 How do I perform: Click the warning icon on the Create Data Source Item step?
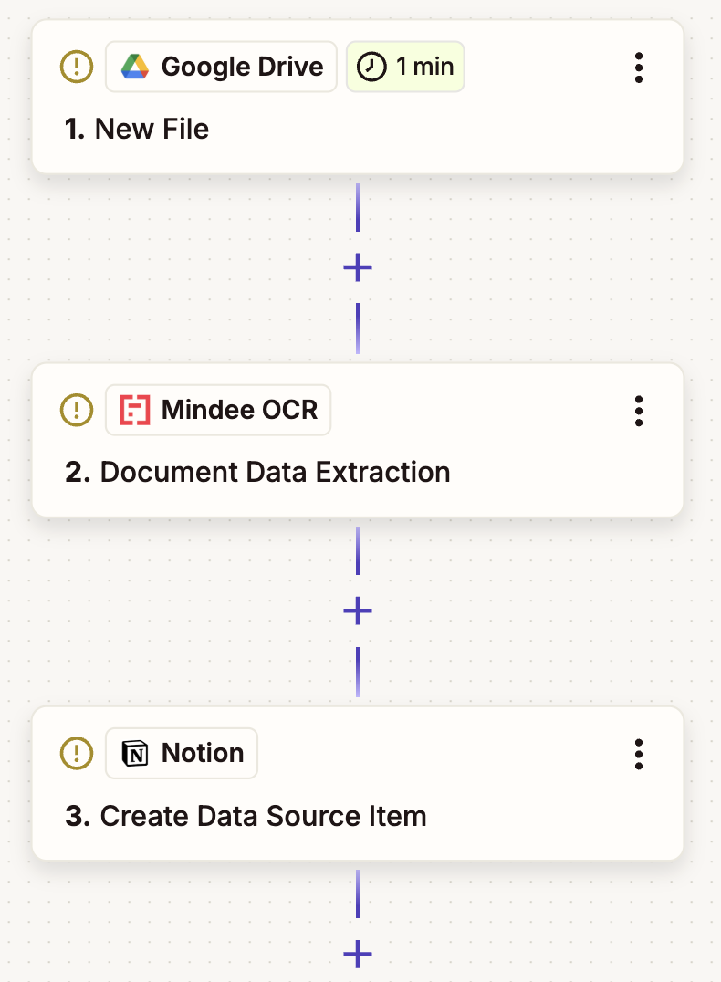(77, 753)
